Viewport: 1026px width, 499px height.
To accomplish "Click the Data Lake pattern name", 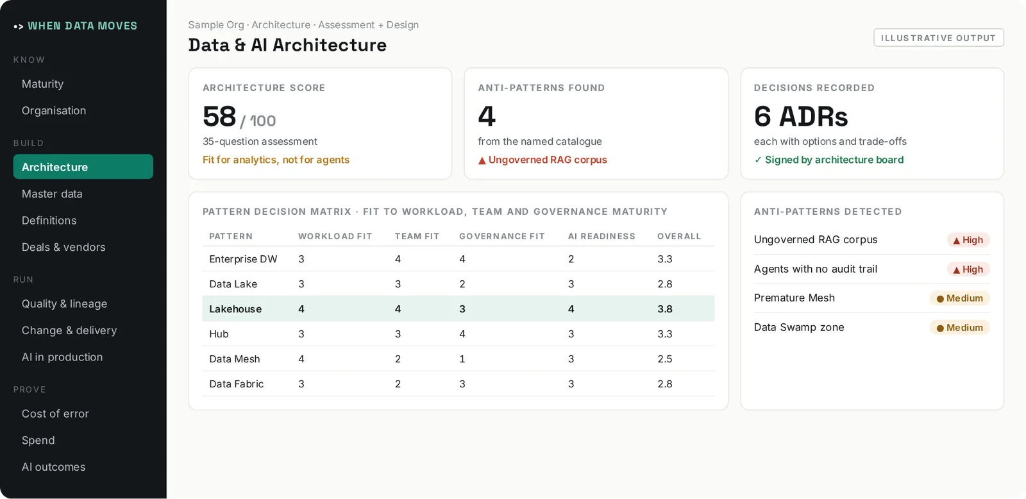I will point(233,284).
